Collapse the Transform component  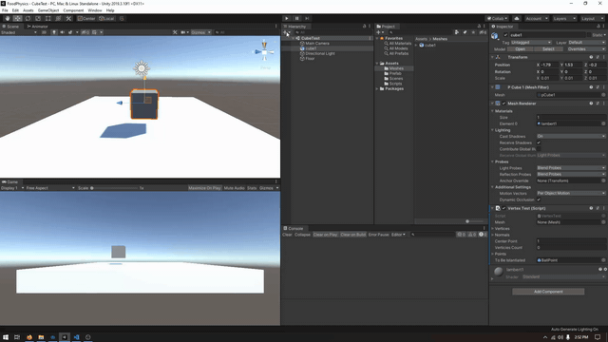tap(493, 57)
